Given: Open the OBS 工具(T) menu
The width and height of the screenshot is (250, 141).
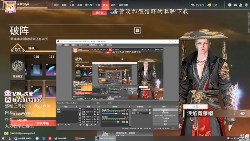Looking at the screenshot, I should (102, 45).
